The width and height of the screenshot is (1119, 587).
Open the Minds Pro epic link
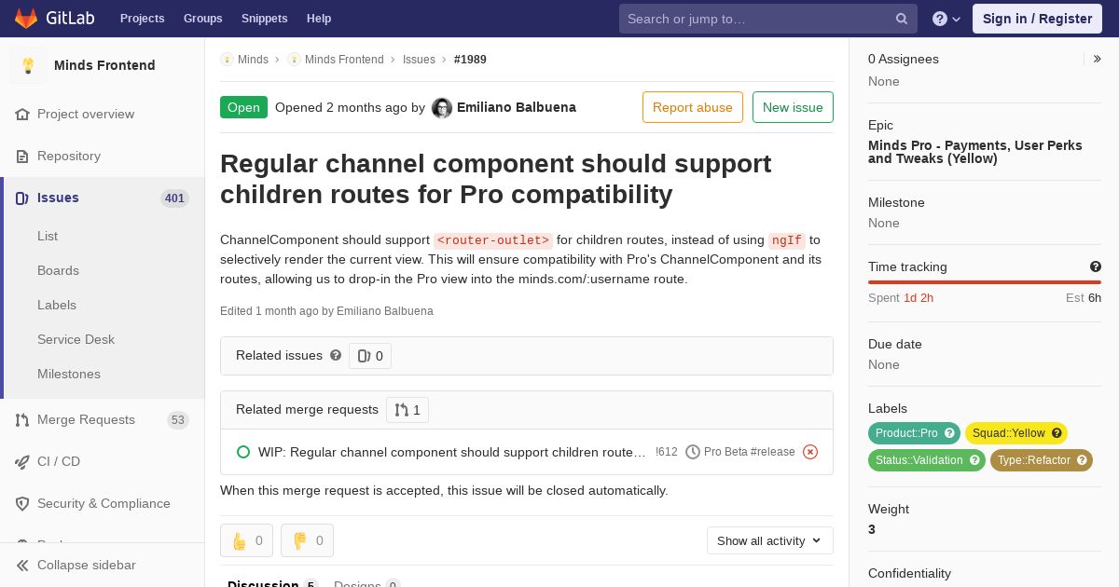pos(975,152)
